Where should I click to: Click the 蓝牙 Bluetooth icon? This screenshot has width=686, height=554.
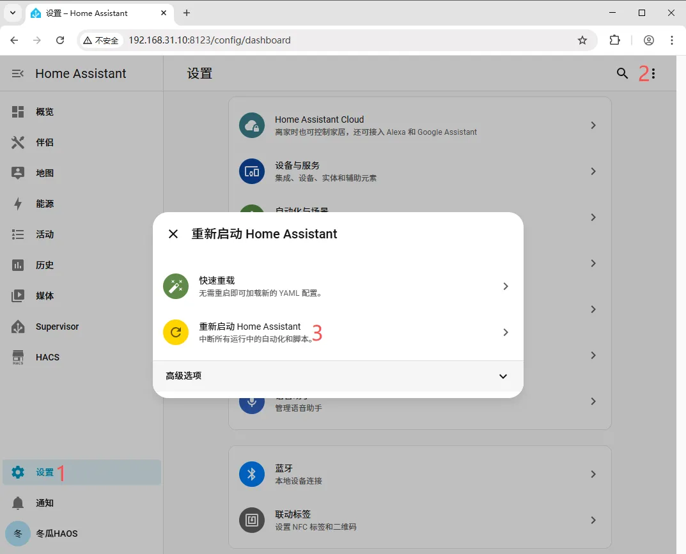(252, 474)
